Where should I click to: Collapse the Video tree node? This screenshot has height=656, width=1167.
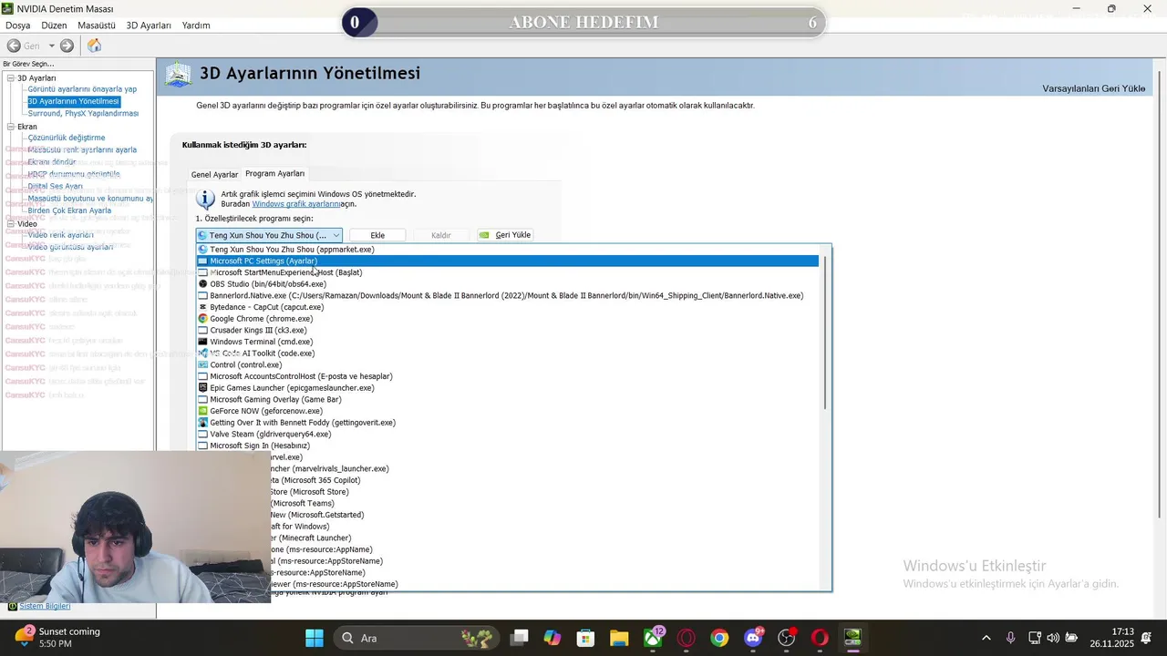[x=11, y=223]
